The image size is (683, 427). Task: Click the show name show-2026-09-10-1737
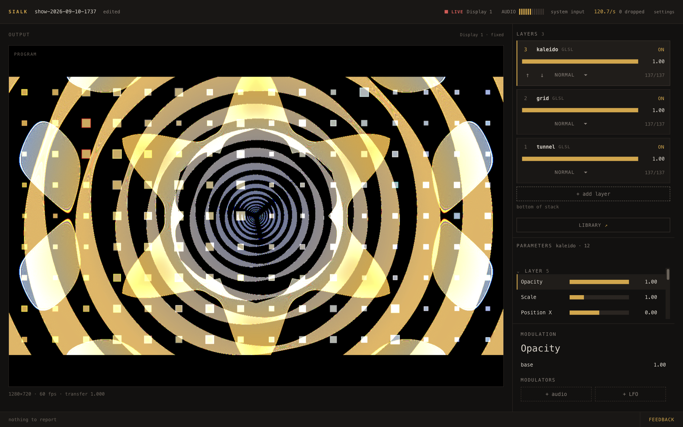[65, 12]
